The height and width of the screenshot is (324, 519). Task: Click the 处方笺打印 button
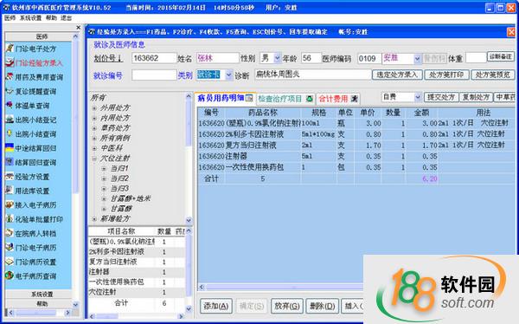[x=446, y=75]
